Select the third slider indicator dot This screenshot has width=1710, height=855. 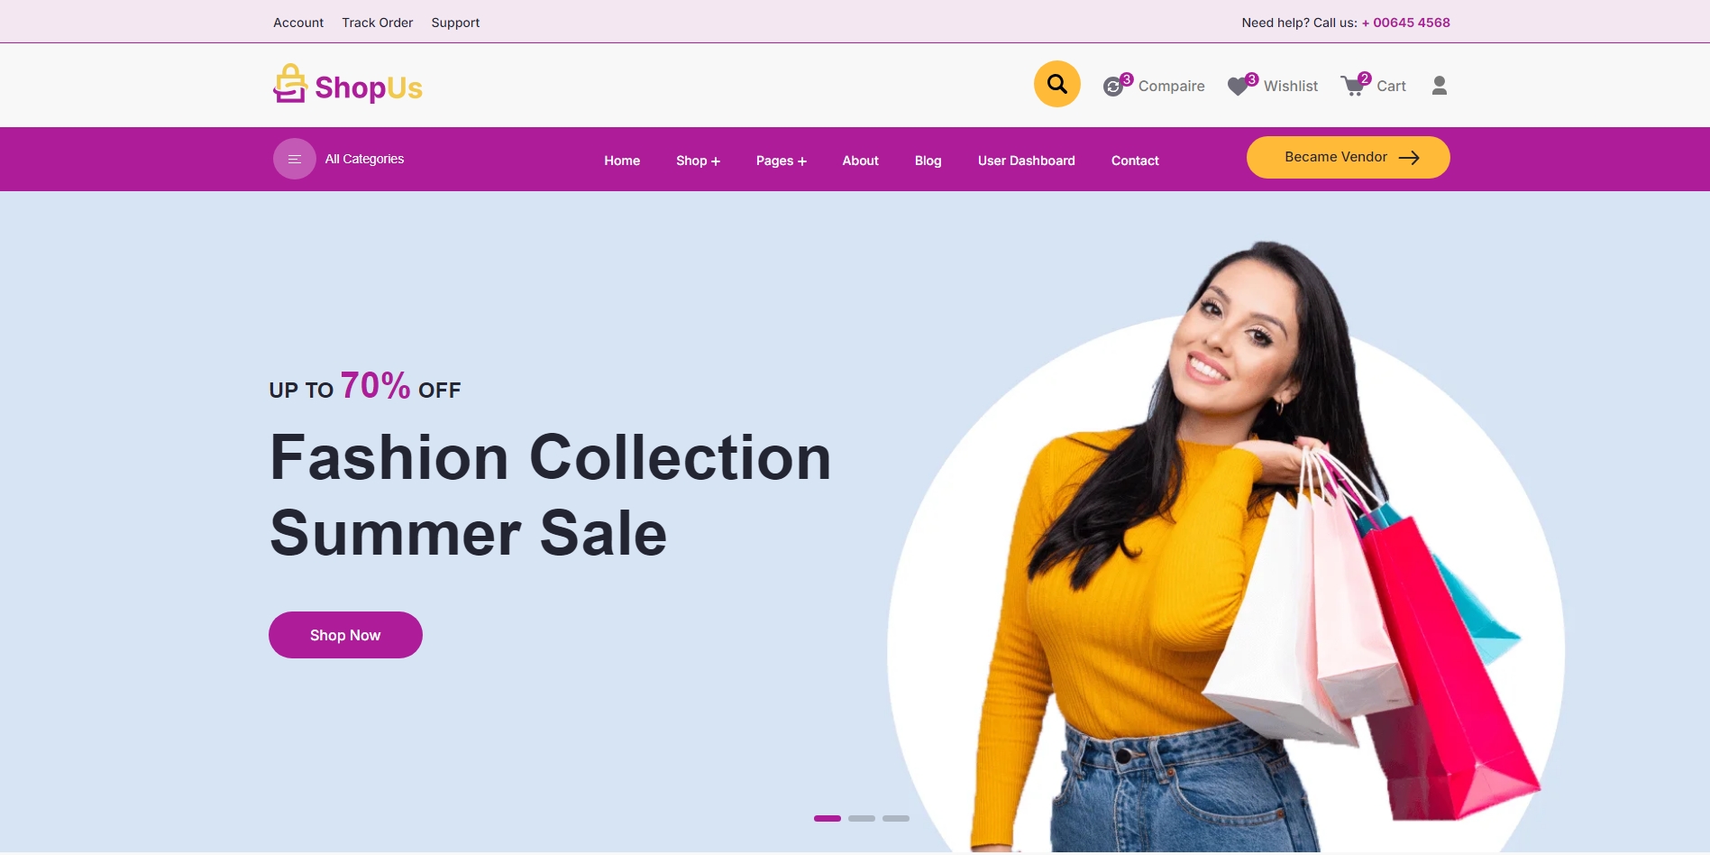tap(896, 818)
